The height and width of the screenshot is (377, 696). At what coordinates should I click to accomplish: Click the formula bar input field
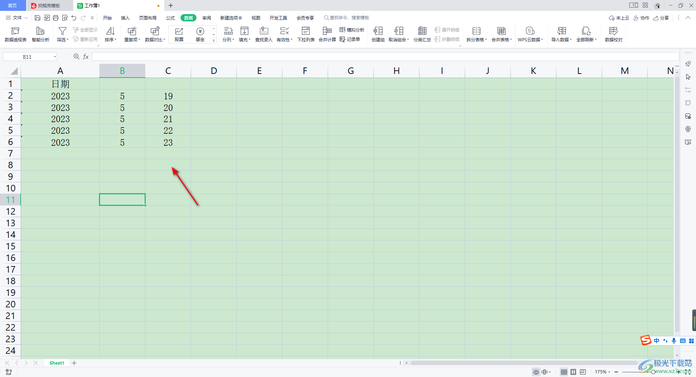coord(385,57)
